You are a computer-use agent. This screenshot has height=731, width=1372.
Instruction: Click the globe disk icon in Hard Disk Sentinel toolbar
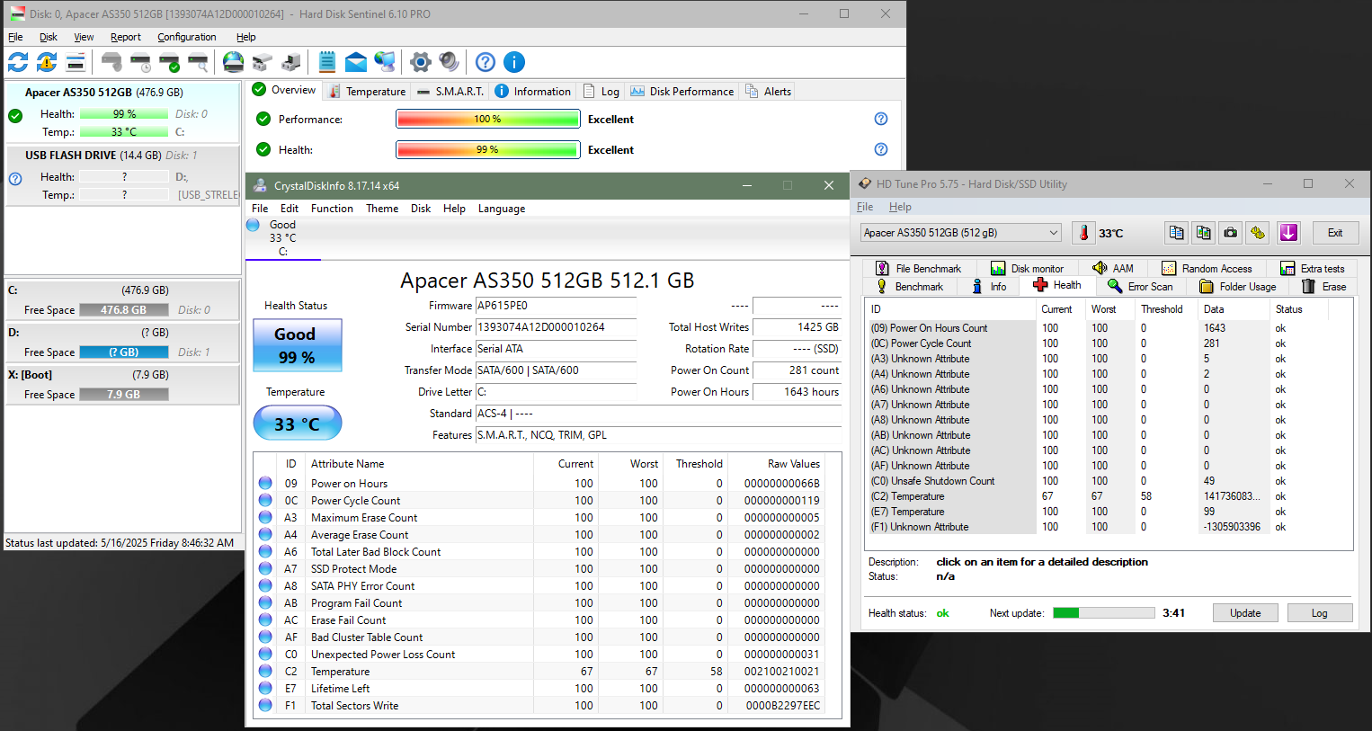(233, 62)
